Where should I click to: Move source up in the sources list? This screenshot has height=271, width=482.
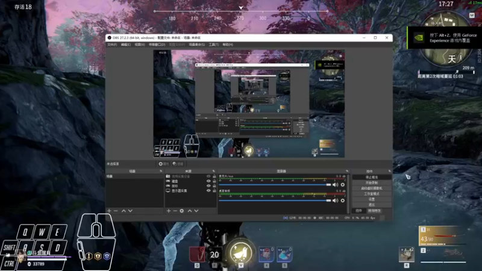[x=190, y=211]
